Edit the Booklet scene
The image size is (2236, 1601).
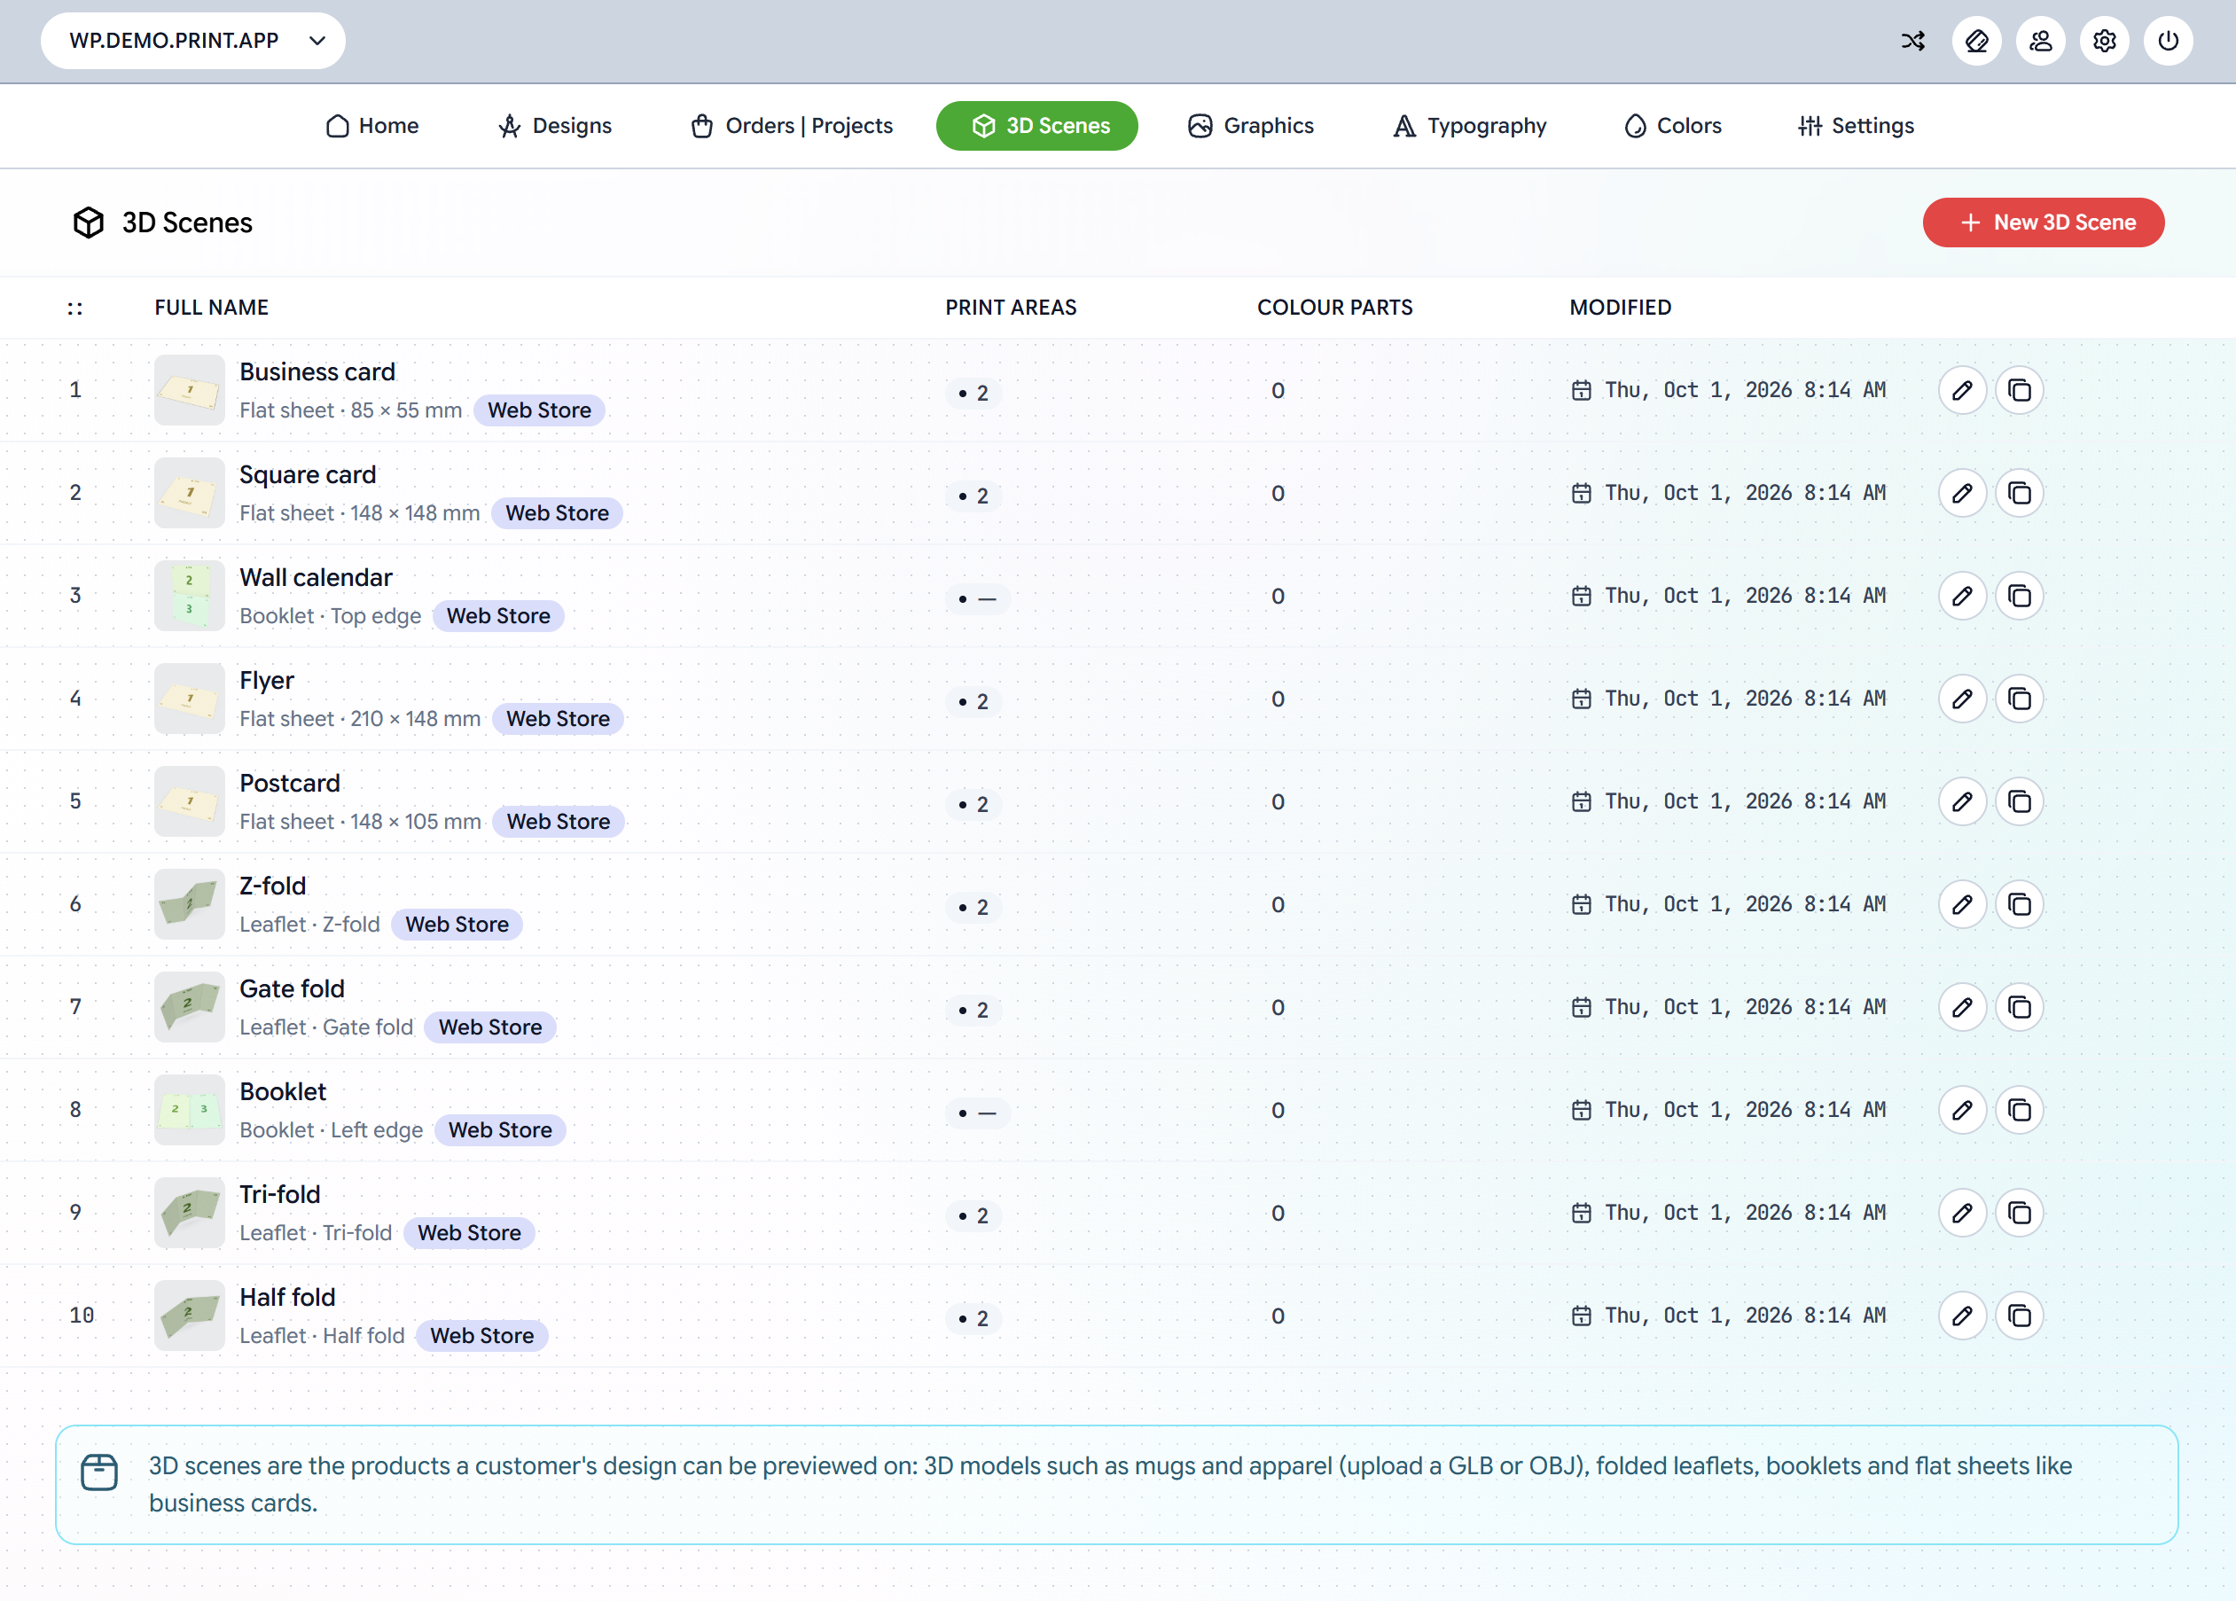coord(1962,1110)
